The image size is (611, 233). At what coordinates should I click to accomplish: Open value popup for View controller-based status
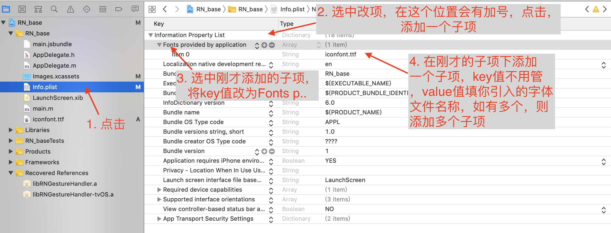(x=604, y=210)
